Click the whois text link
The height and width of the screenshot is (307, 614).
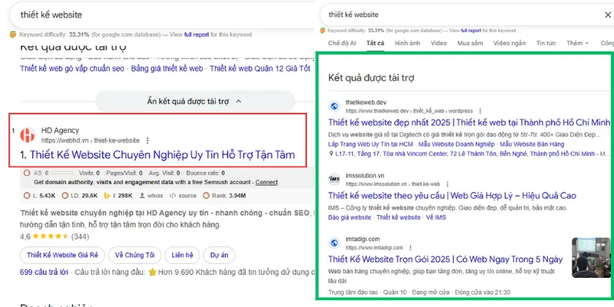click(155, 196)
